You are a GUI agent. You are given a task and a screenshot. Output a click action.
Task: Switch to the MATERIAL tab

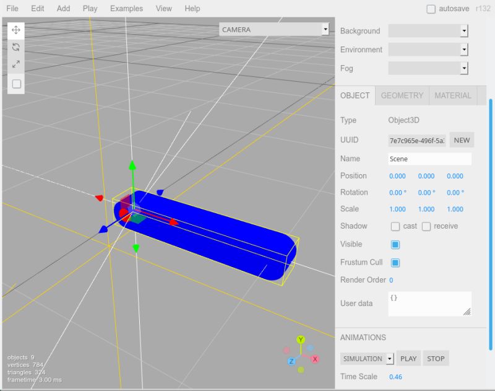(x=453, y=95)
